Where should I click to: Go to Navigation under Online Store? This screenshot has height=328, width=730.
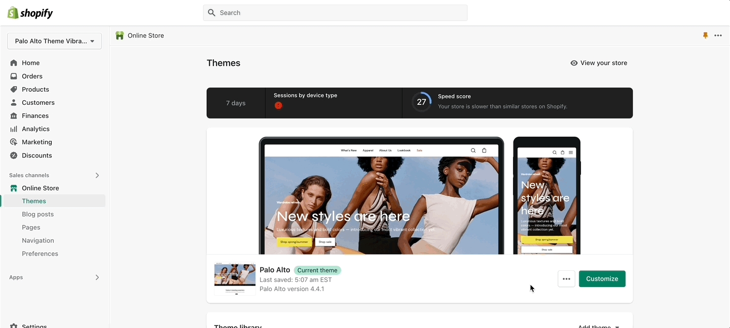[x=38, y=240]
